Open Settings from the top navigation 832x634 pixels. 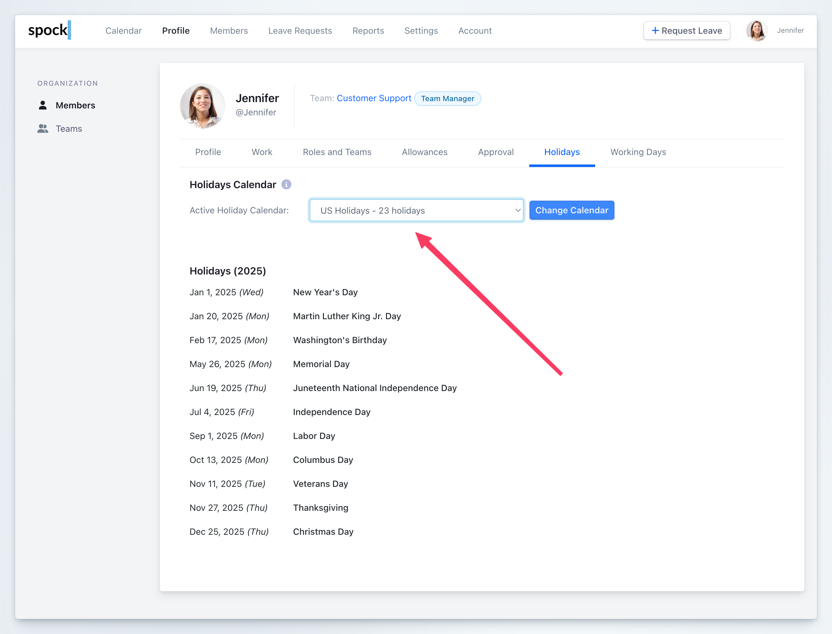(421, 31)
